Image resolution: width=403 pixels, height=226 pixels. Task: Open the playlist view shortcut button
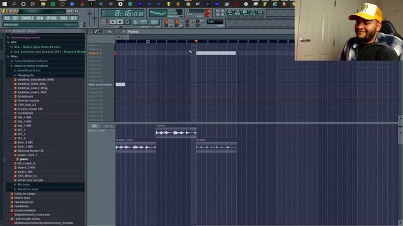[x=229, y=13]
